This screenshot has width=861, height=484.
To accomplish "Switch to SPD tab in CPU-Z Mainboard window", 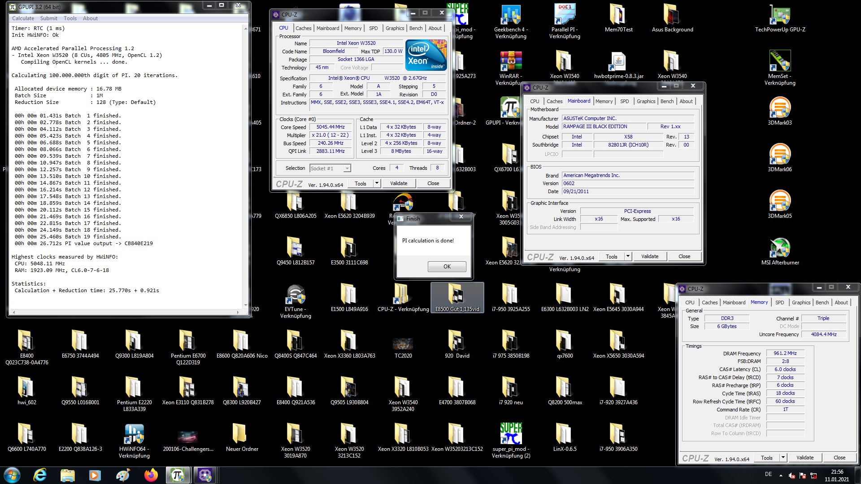I will click(624, 101).
